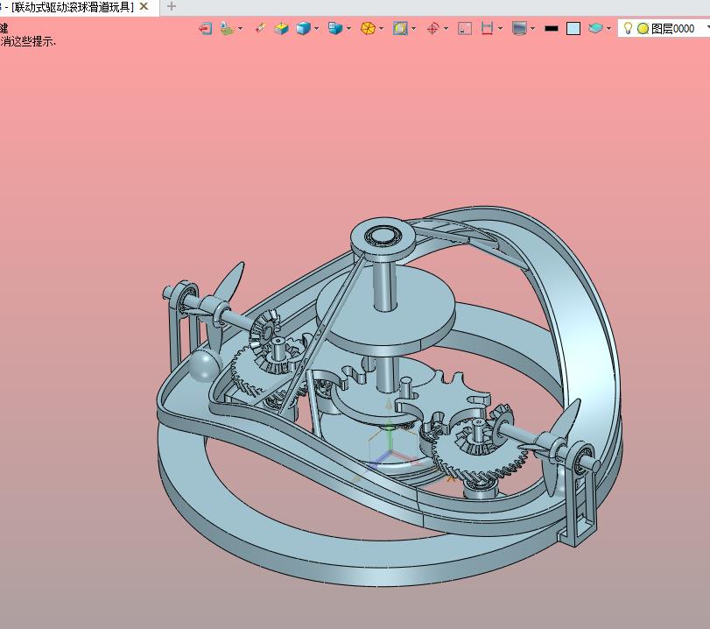
Task: Click the teal stacked layers icon
Action: coord(595,29)
